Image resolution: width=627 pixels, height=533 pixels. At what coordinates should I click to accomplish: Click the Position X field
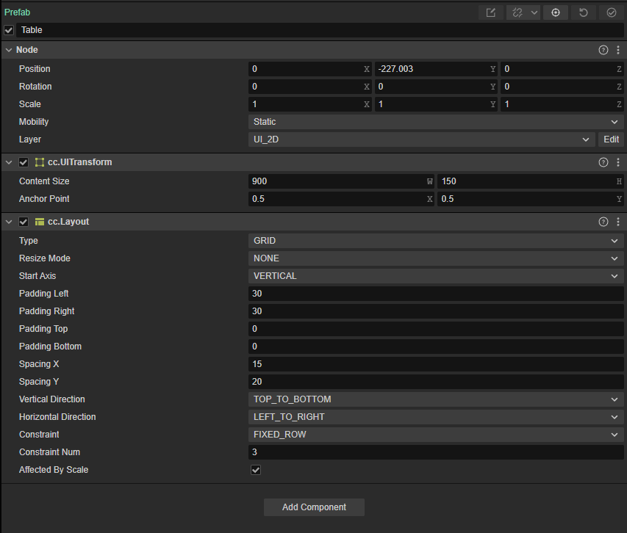pyautogui.click(x=310, y=69)
